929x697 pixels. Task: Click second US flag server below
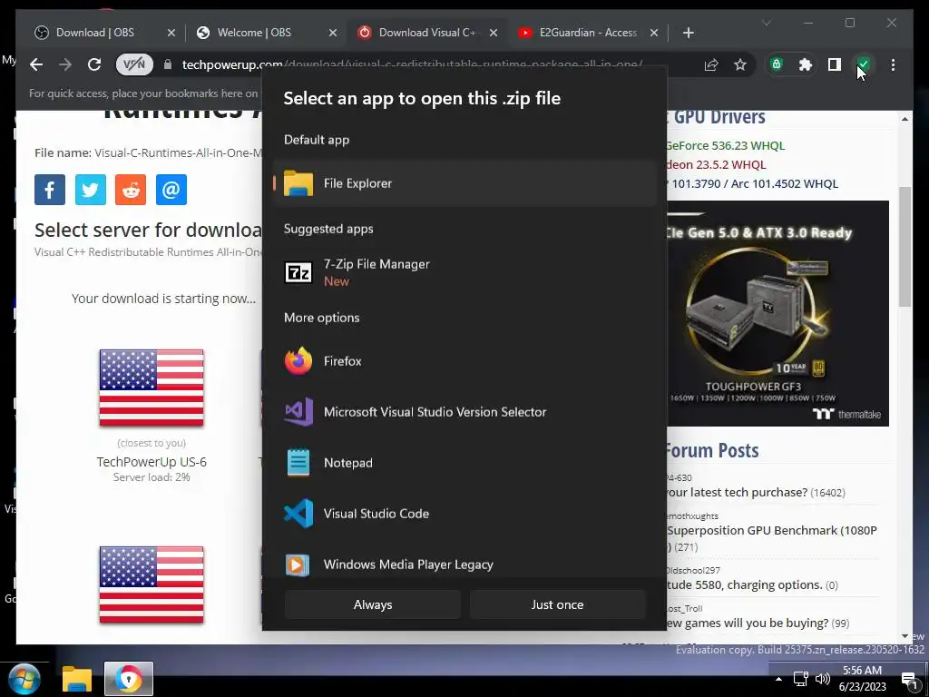(152, 584)
